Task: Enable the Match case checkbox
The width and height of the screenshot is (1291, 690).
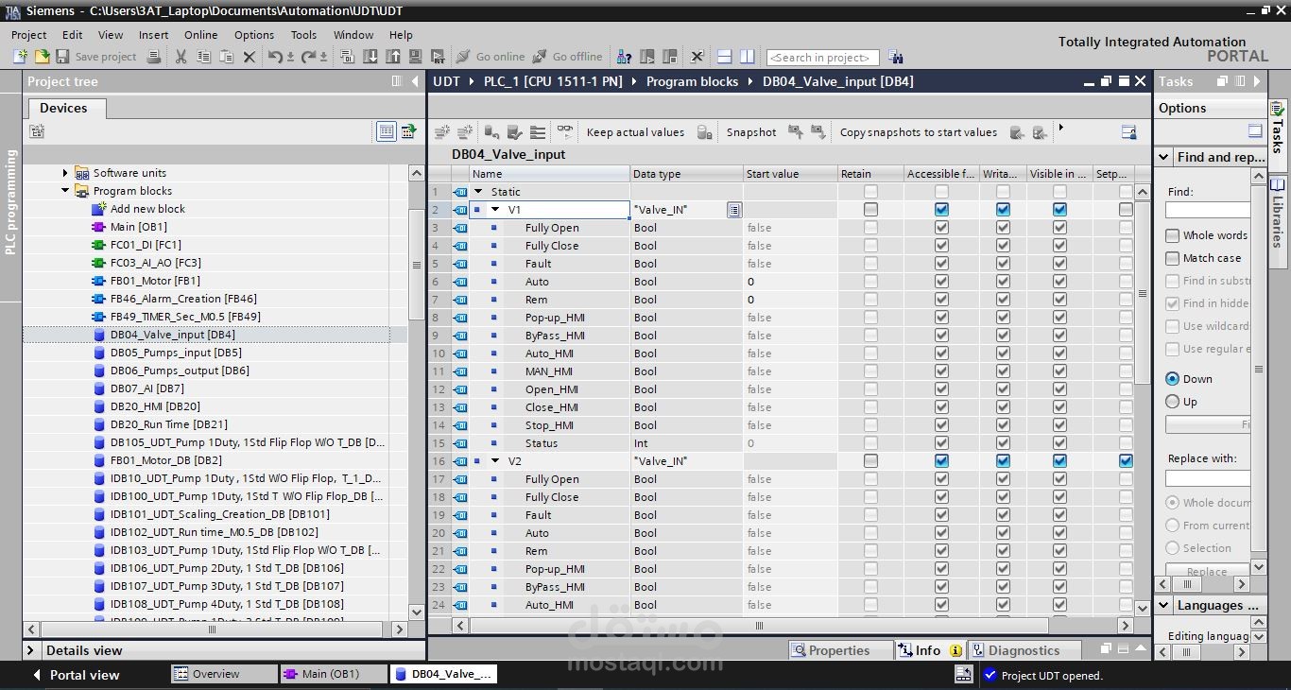Action: point(1173,258)
